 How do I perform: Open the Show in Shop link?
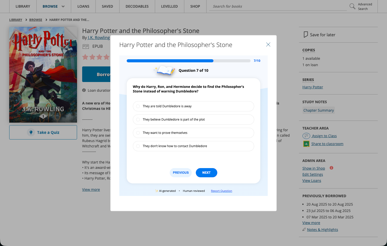(x=314, y=168)
